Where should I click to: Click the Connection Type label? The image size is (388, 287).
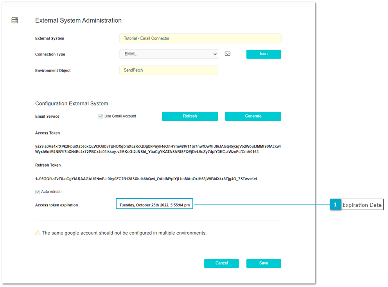pyautogui.click(x=50, y=54)
